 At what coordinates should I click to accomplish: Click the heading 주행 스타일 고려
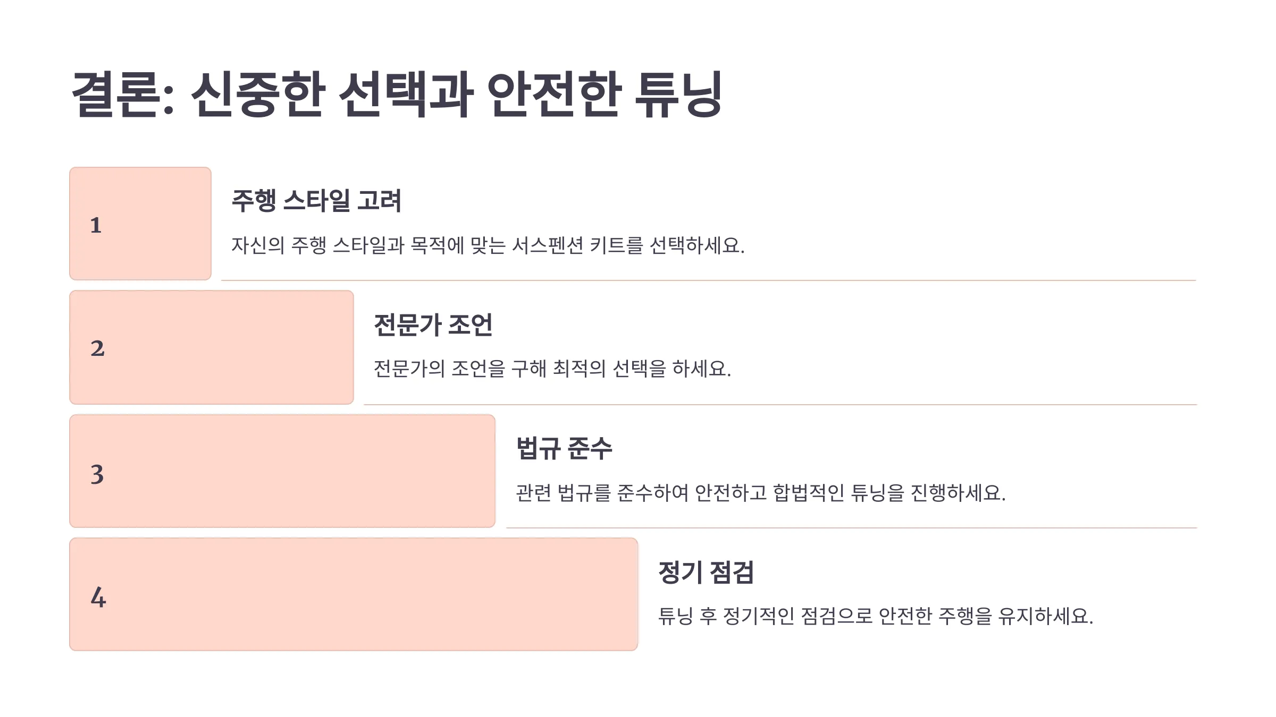[316, 201]
